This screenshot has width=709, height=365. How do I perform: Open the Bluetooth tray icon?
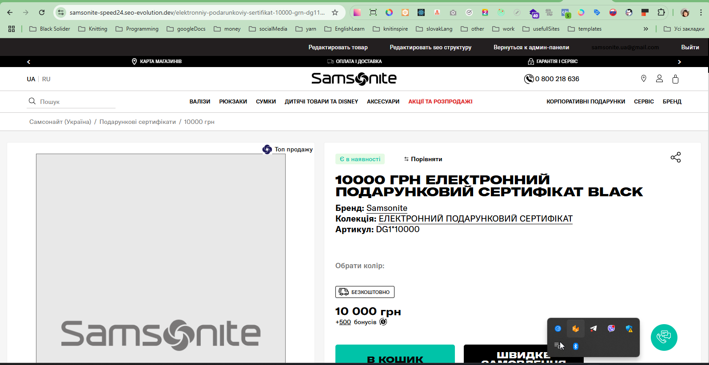tap(576, 346)
